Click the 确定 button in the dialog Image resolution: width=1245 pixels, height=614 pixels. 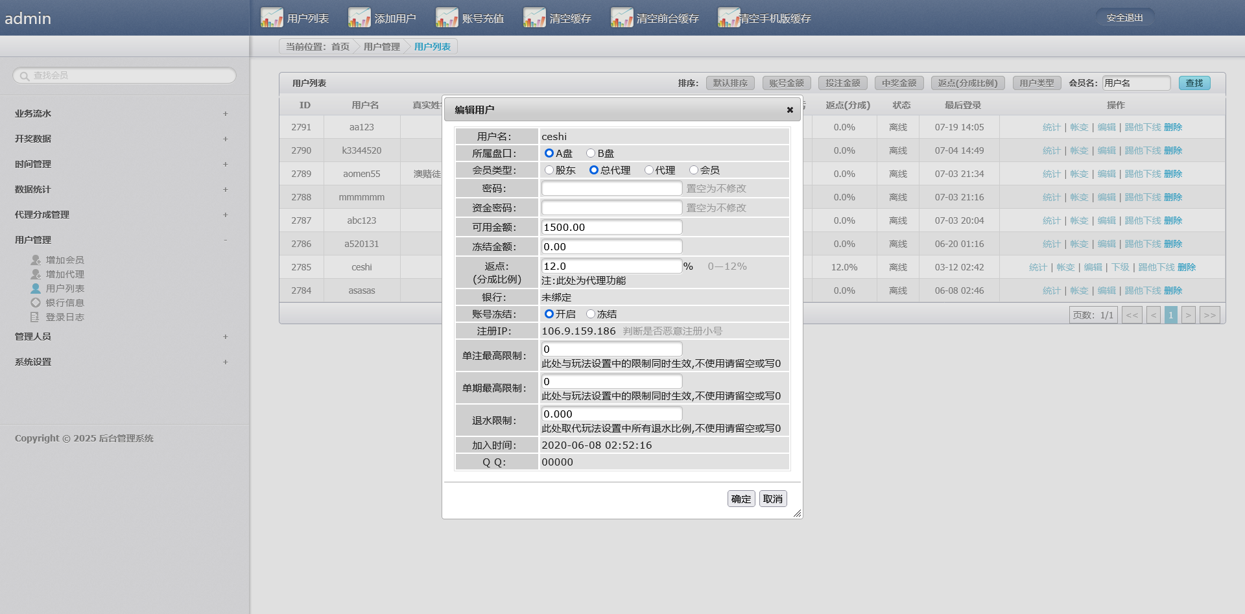741,499
